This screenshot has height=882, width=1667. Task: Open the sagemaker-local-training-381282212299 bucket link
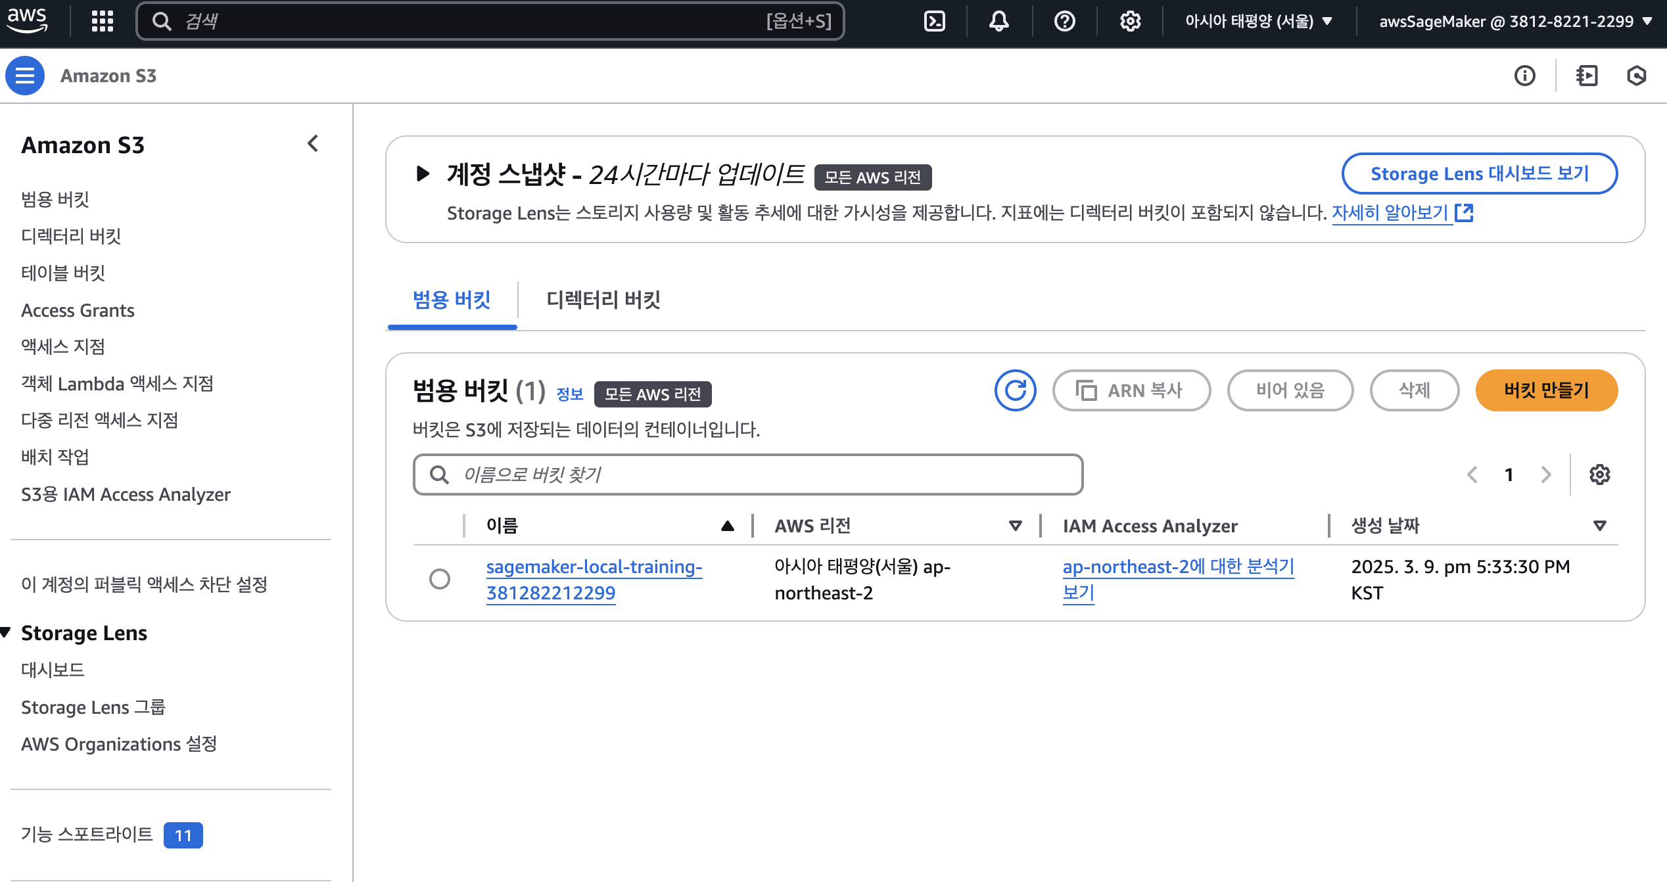coord(594,580)
